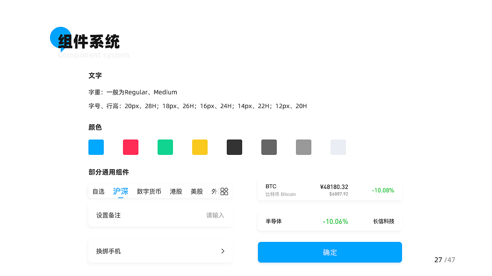Open the 半导体 sector label
Viewport: 492px width, 276px height.
274,221
